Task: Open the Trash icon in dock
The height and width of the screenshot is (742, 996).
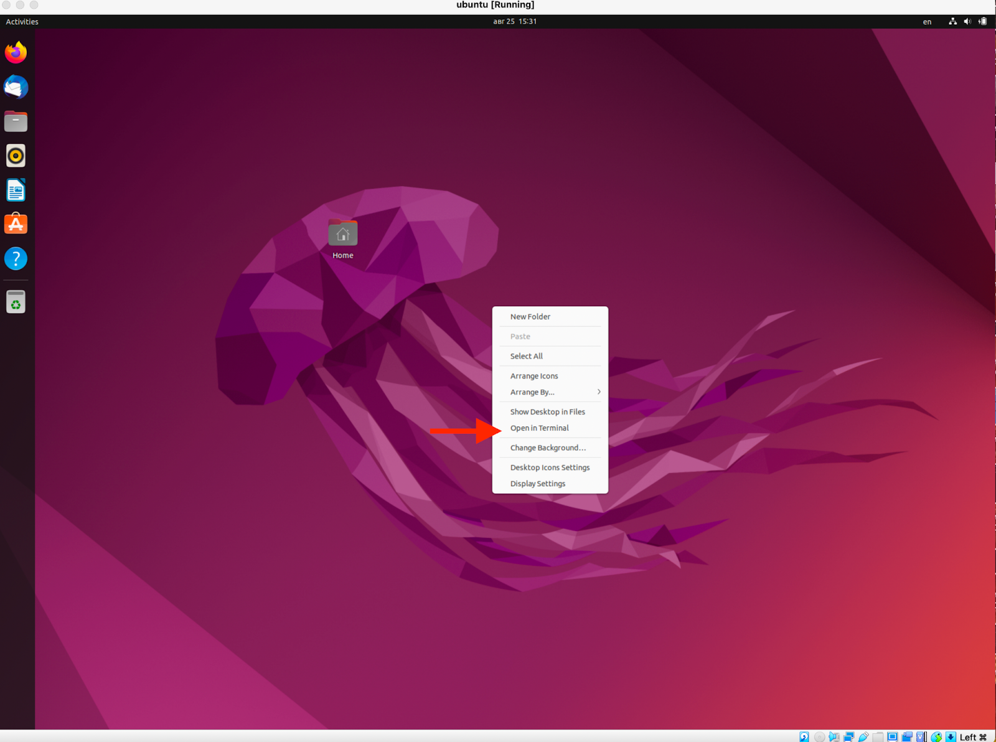Action: (16, 303)
